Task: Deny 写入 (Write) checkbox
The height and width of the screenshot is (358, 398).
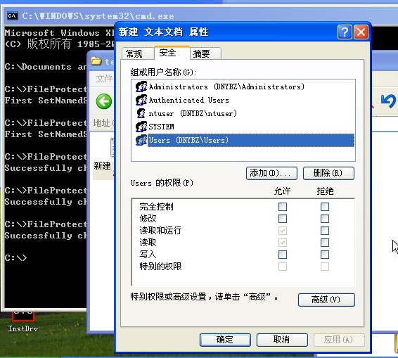Action: pyautogui.click(x=325, y=255)
